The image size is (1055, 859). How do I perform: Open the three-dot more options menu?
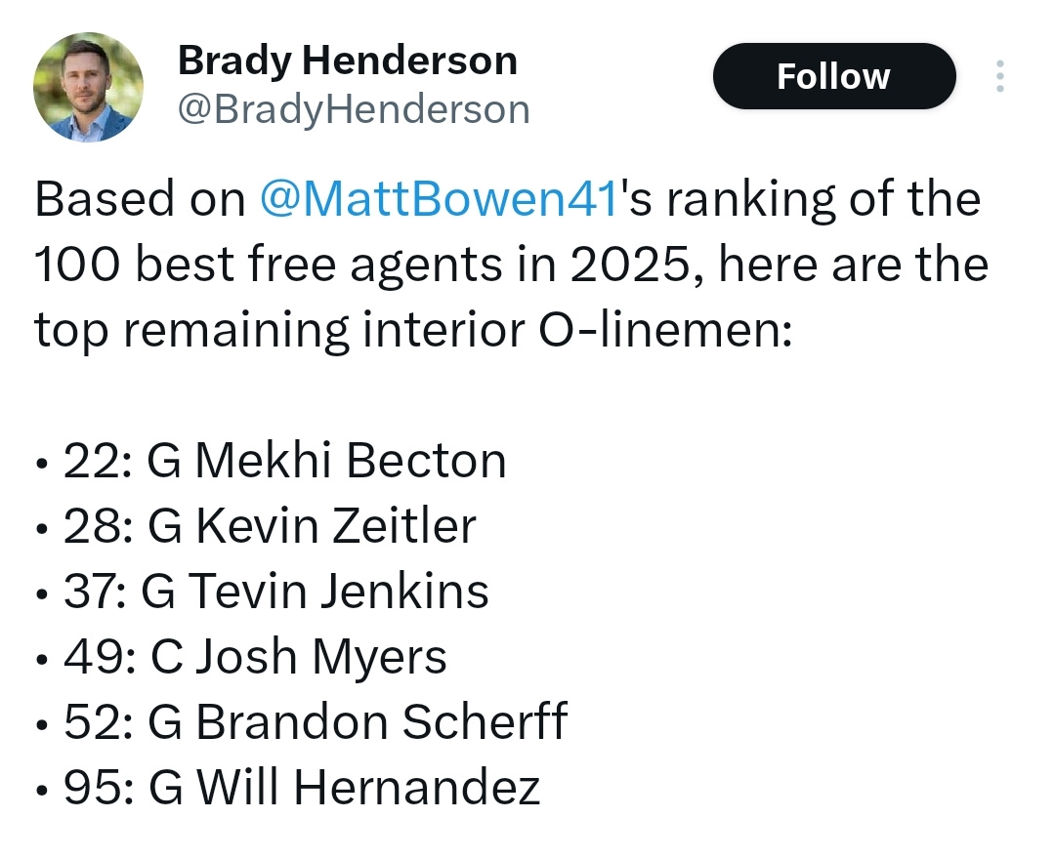(1000, 76)
